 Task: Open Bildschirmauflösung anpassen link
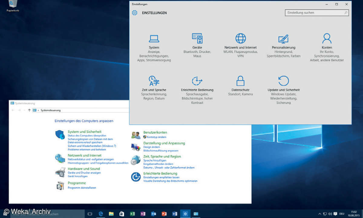pyautogui.click(x=161, y=150)
